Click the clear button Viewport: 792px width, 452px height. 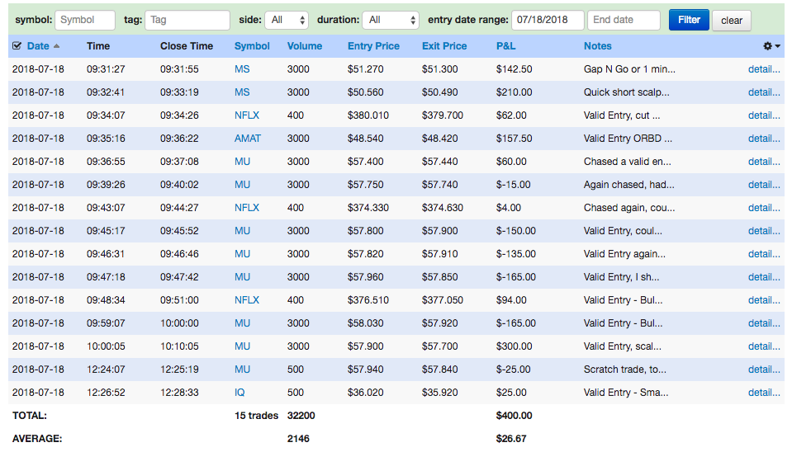[x=732, y=20]
